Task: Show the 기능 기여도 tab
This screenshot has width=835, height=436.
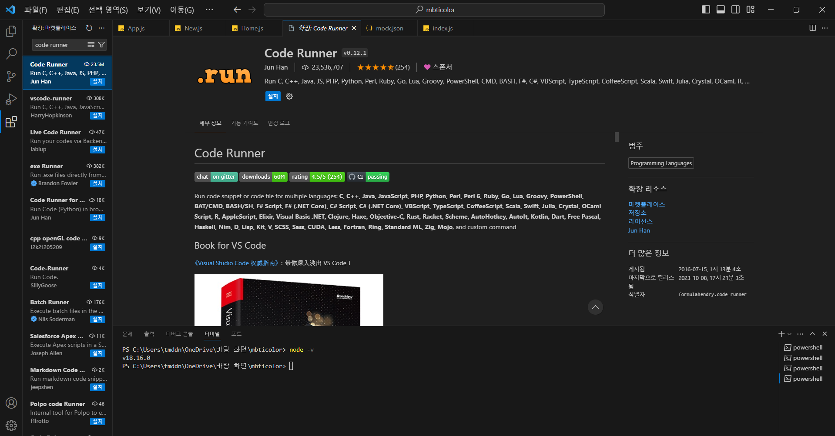Action: click(245, 123)
